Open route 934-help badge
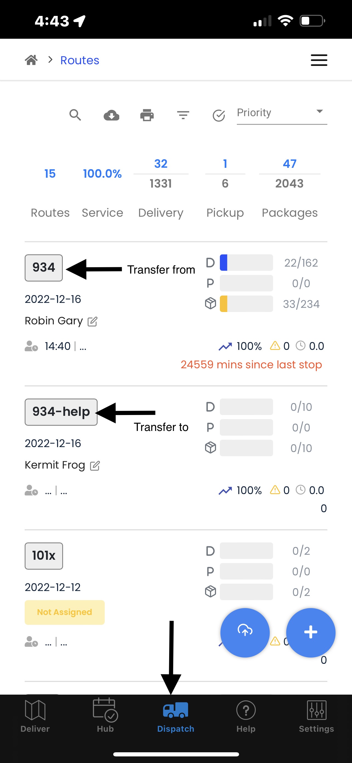352x763 pixels. tap(61, 412)
